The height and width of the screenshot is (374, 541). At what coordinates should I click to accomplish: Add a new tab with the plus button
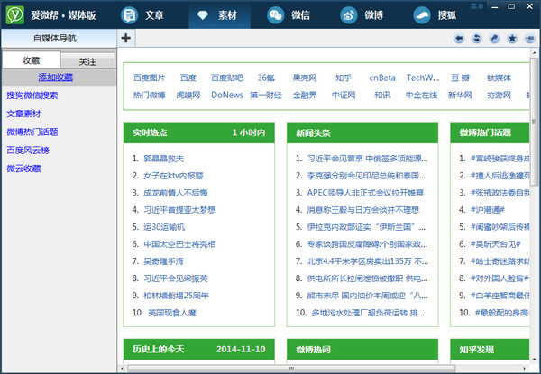pyautogui.click(x=126, y=38)
